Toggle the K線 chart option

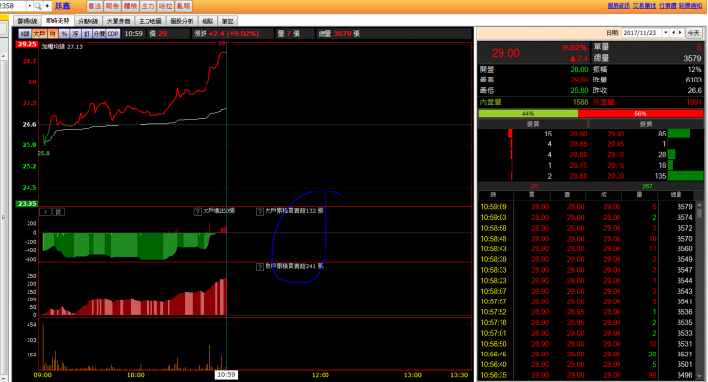coord(25,34)
